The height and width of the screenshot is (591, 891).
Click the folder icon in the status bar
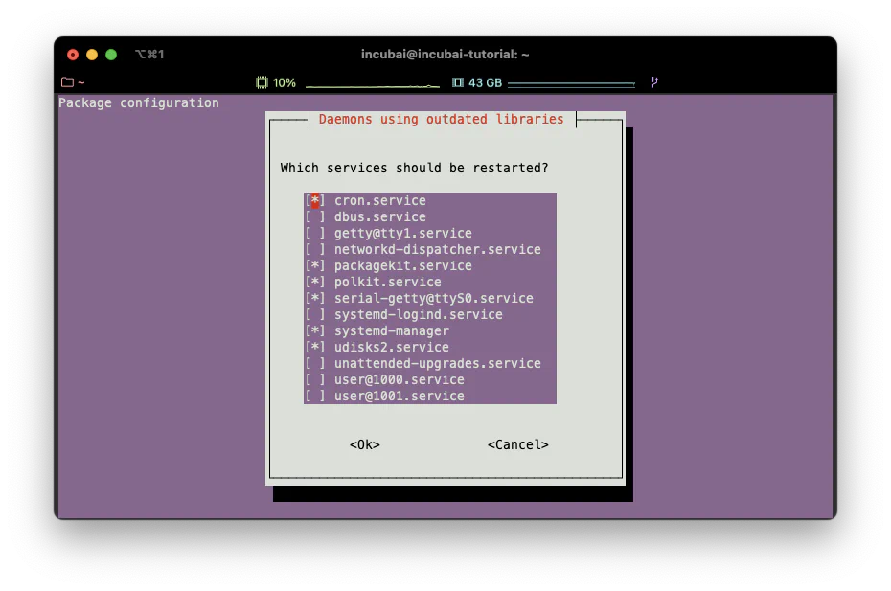point(68,82)
